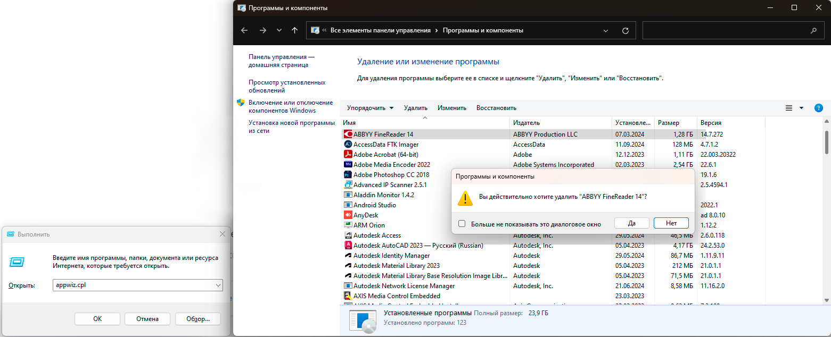Sort by the Издатель column header
The height and width of the screenshot is (337, 831).
point(561,122)
